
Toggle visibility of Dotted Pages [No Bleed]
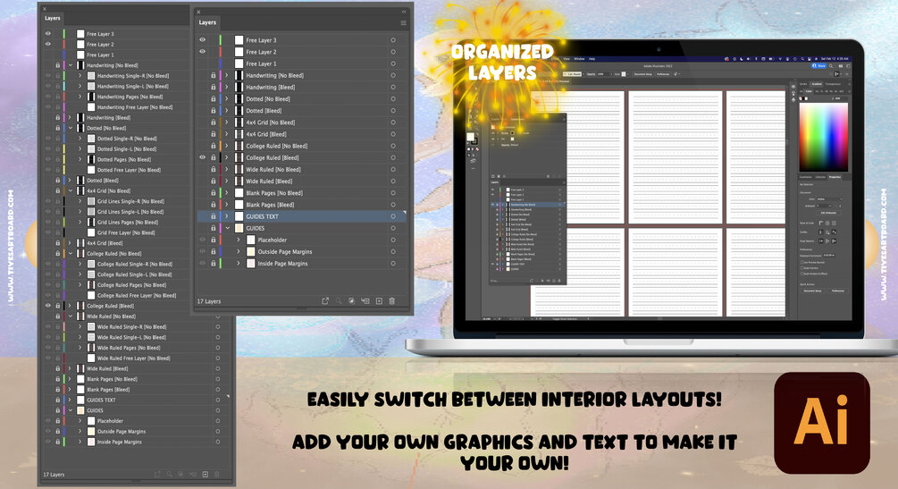pyautogui.click(x=48, y=159)
